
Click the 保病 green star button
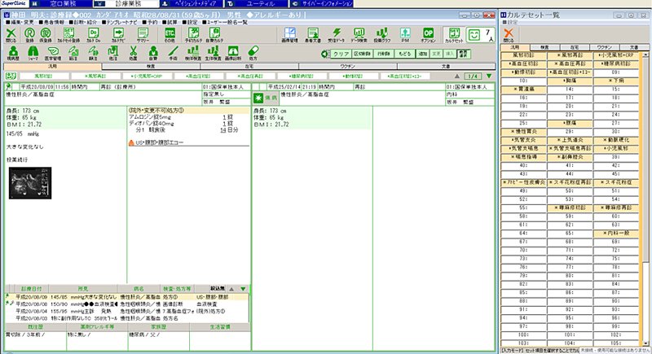tap(267, 98)
